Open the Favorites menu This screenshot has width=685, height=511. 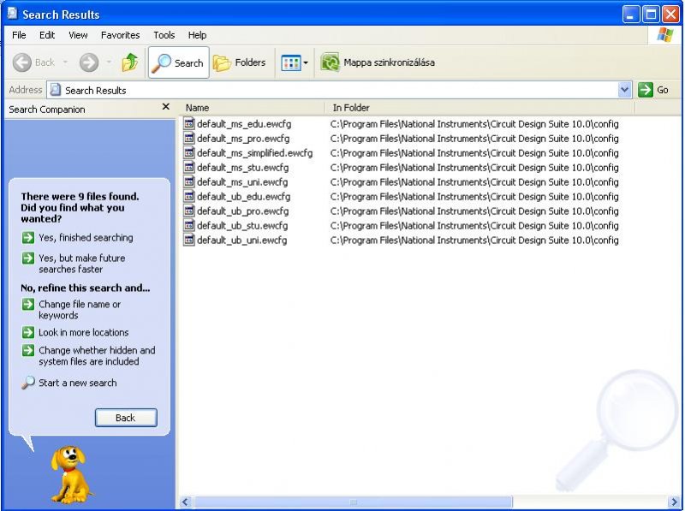pyautogui.click(x=120, y=35)
